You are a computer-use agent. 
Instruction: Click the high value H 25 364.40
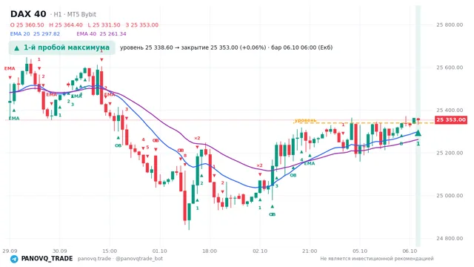(x=66, y=24)
